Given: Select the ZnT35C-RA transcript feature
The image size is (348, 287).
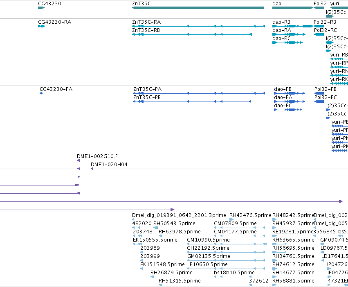Looking at the screenshot, I should pos(198,26).
